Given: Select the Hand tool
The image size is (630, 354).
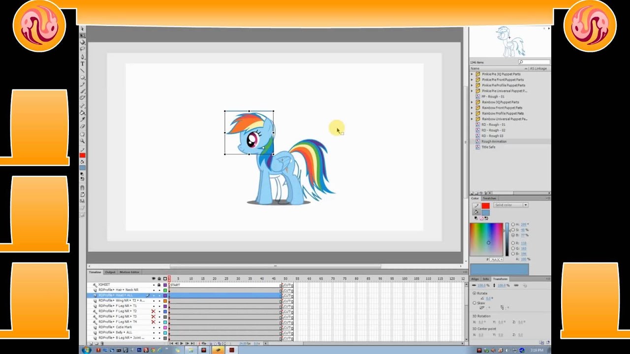Looking at the screenshot, I should pos(83,134).
